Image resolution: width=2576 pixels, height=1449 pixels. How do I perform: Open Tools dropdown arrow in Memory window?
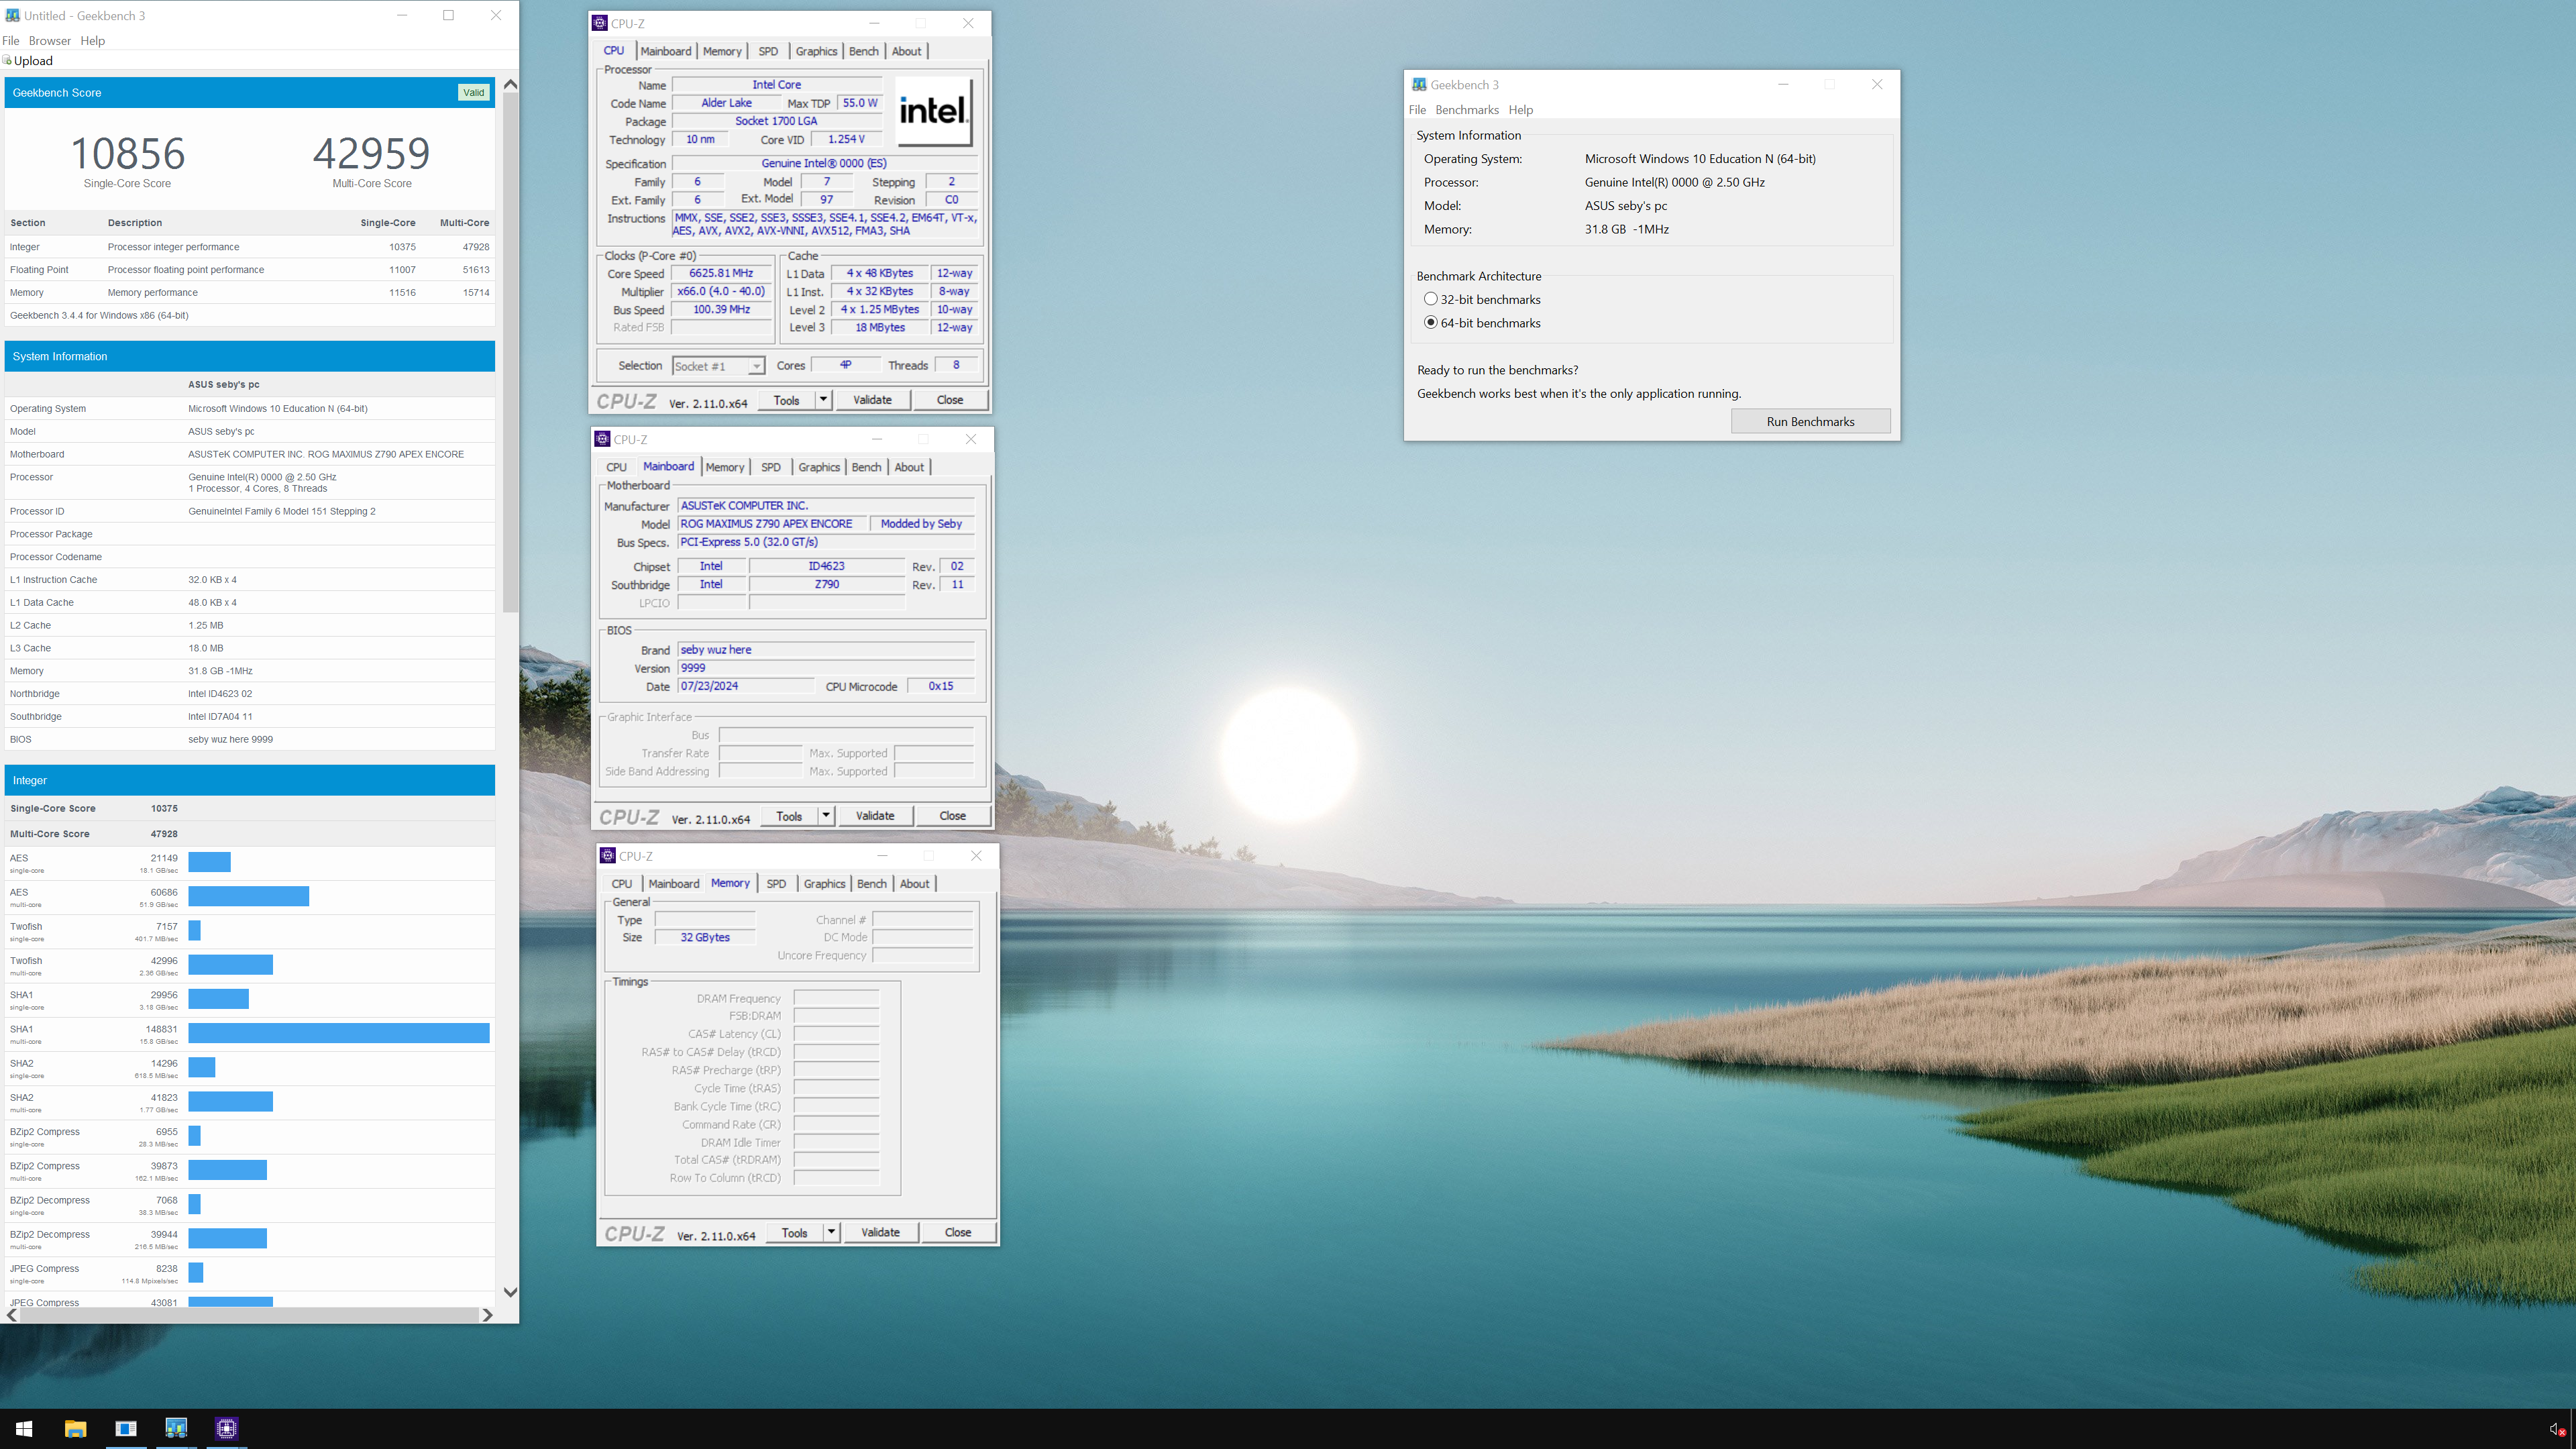click(x=831, y=1233)
